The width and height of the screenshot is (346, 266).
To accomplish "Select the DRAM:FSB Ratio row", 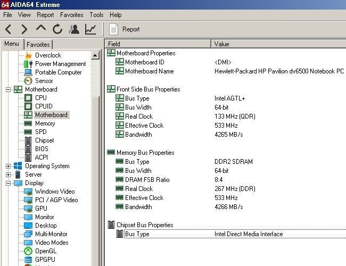I will [225, 179].
